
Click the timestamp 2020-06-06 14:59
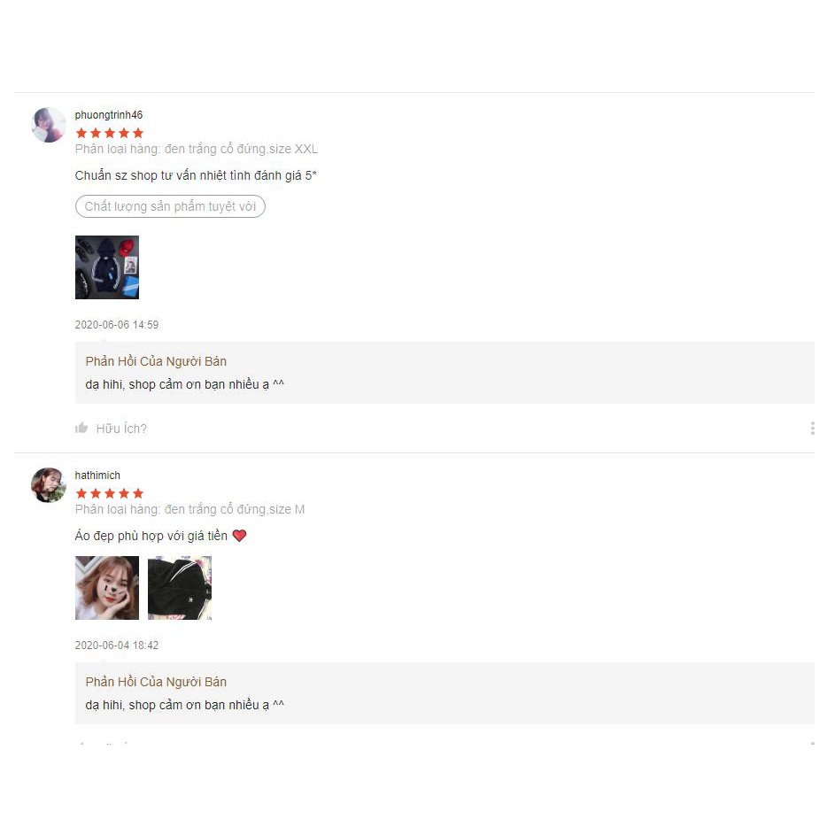[x=117, y=325]
